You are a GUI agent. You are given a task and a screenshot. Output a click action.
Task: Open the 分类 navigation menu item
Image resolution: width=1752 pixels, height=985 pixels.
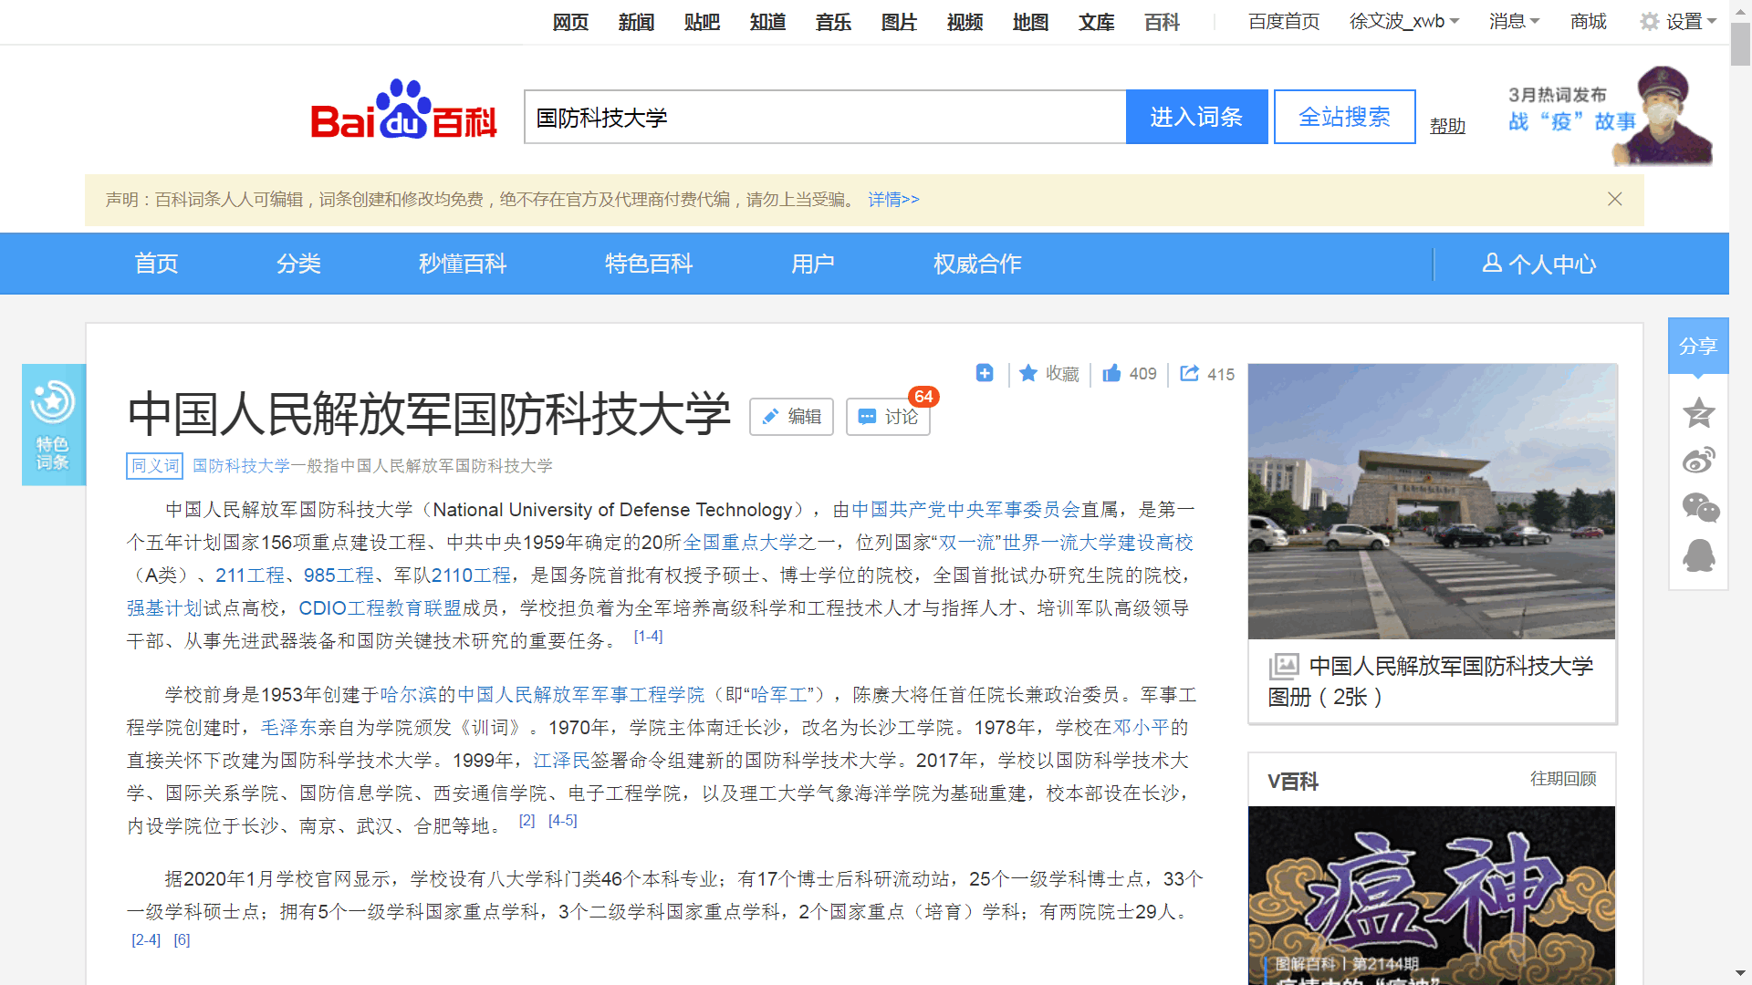tap(298, 264)
